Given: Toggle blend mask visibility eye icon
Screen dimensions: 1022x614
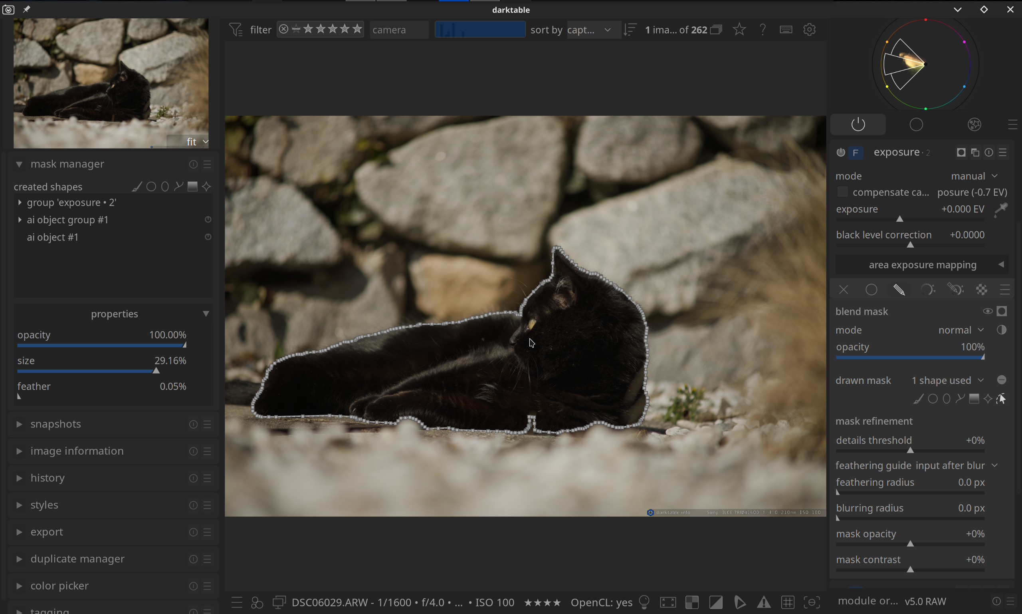Looking at the screenshot, I should click(x=987, y=311).
